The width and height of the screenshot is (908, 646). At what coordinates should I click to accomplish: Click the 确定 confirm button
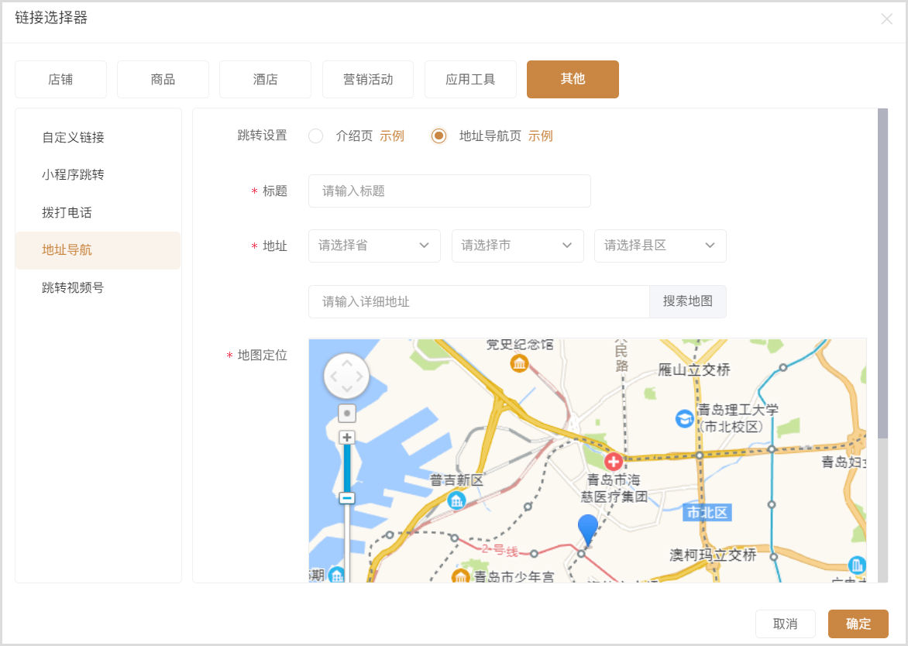pos(858,624)
